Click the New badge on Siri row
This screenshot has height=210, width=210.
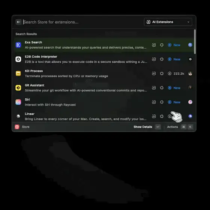[174, 102]
